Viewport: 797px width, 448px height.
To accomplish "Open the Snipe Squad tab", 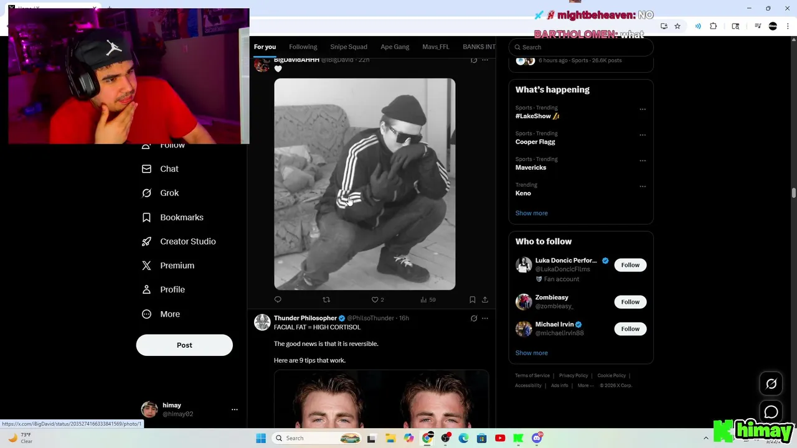I will click(349, 47).
